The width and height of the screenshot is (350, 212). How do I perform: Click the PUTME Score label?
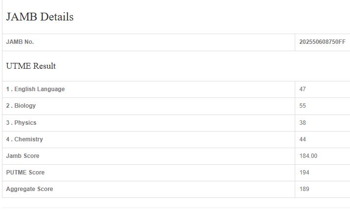click(25, 173)
